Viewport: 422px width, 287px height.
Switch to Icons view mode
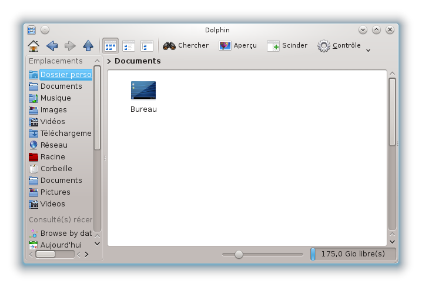[x=110, y=46]
